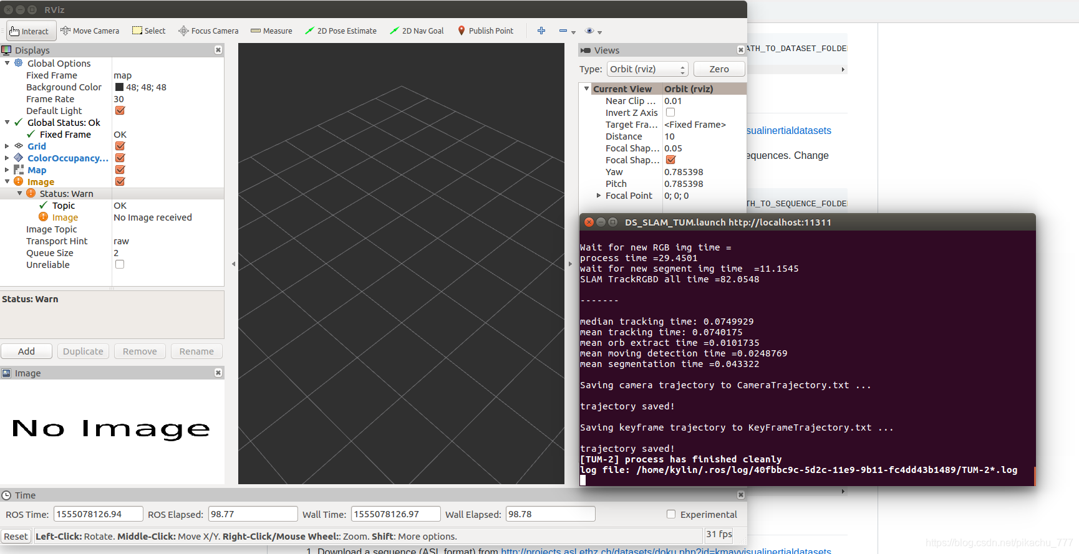Select the 2D Nav Goal tool
Viewport: 1079px width, 554px height.
pos(417,31)
